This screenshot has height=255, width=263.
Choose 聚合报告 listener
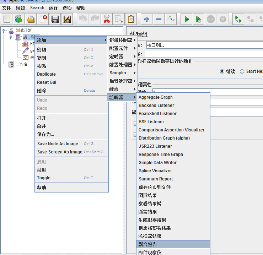(173, 244)
